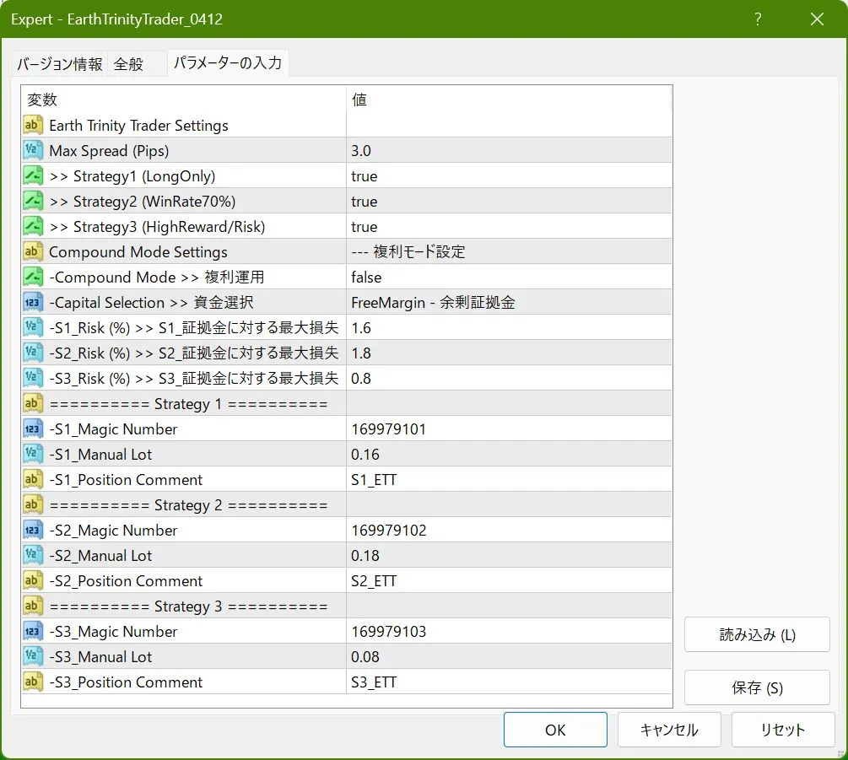Click the help question mark in title bar
The width and height of the screenshot is (848, 760).
coord(758,19)
